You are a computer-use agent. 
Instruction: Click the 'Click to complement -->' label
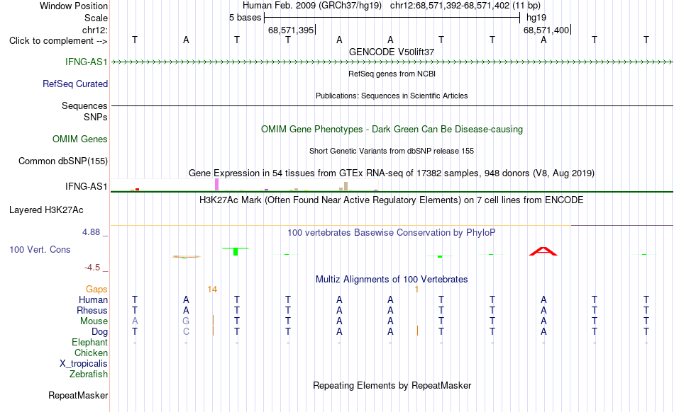tap(58, 41)
